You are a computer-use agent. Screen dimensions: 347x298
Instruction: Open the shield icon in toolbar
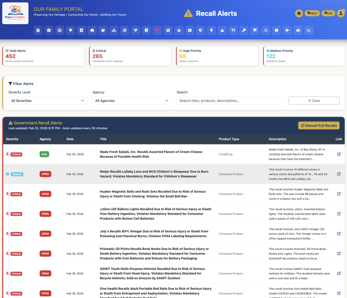click(201, 30)
